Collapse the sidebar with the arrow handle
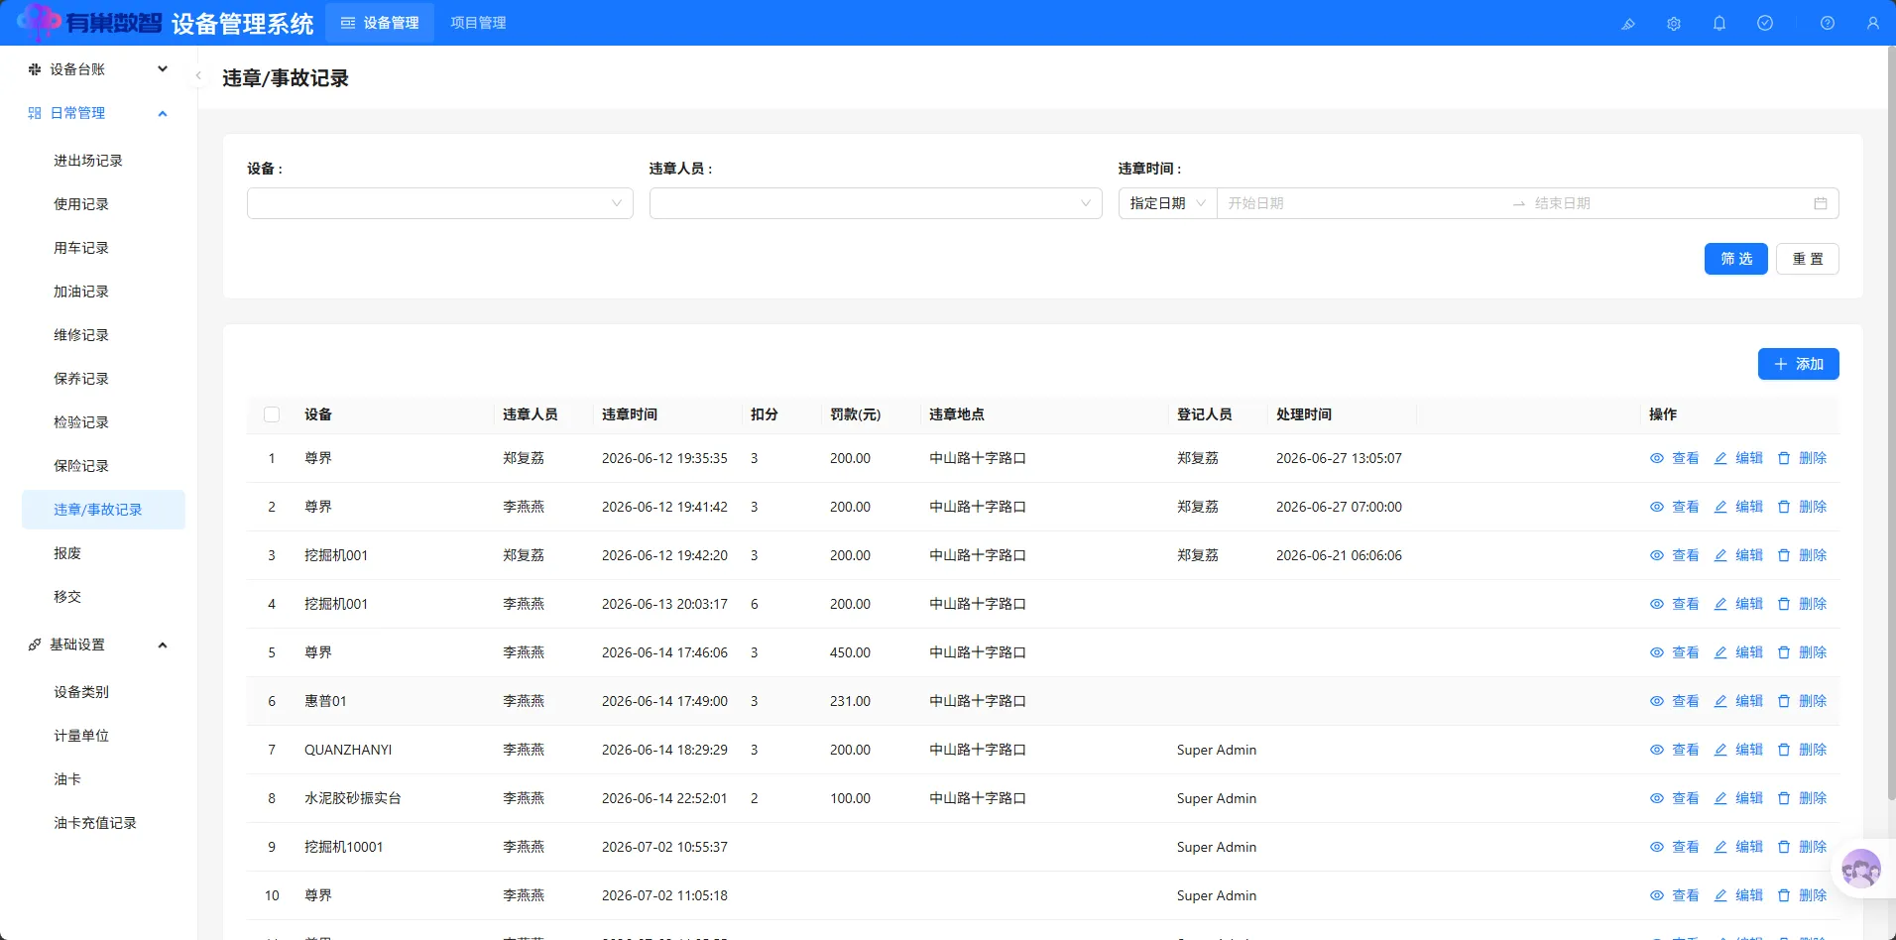Screen dimensions: 1896x940 [x=198, y=75]
